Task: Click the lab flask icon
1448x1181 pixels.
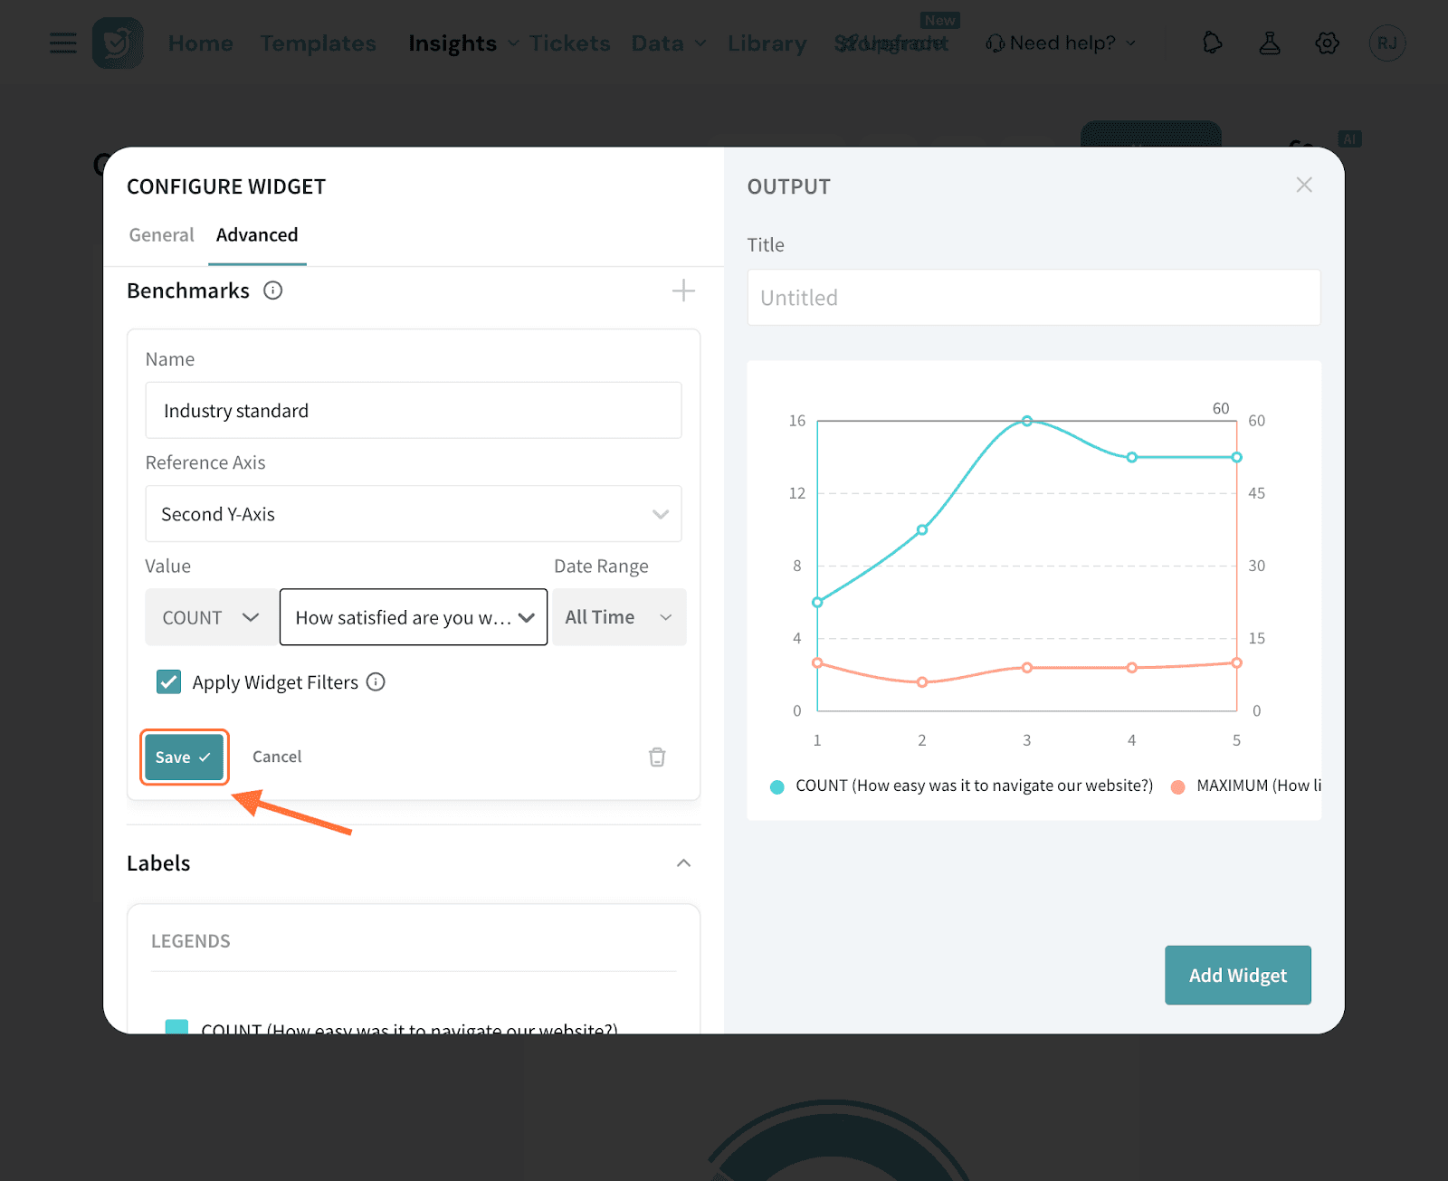Action: 1270,43
